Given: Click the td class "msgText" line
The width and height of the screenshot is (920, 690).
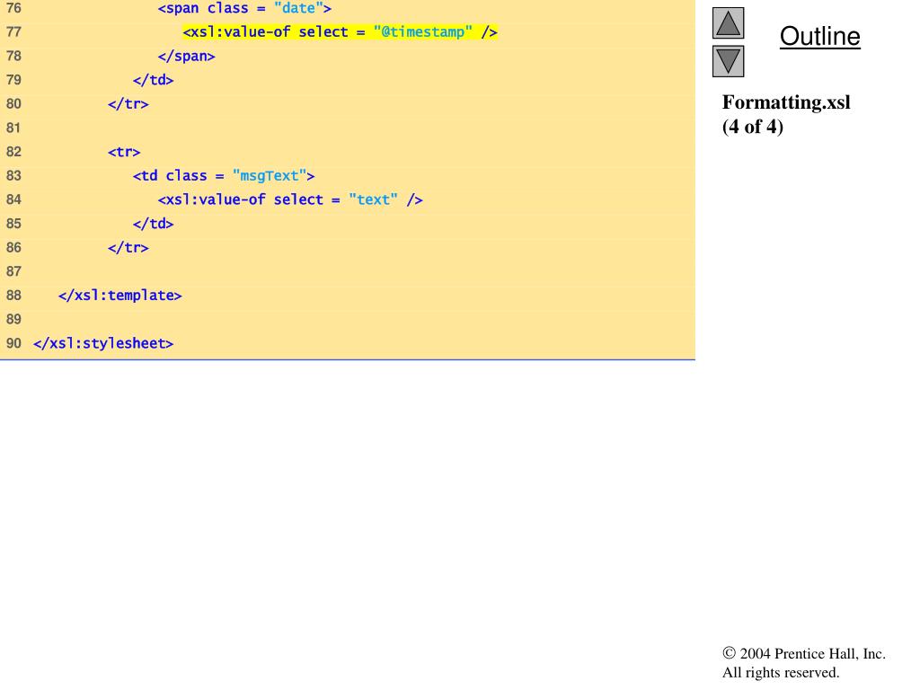Looking at the screenshot, I should point(224,176).
